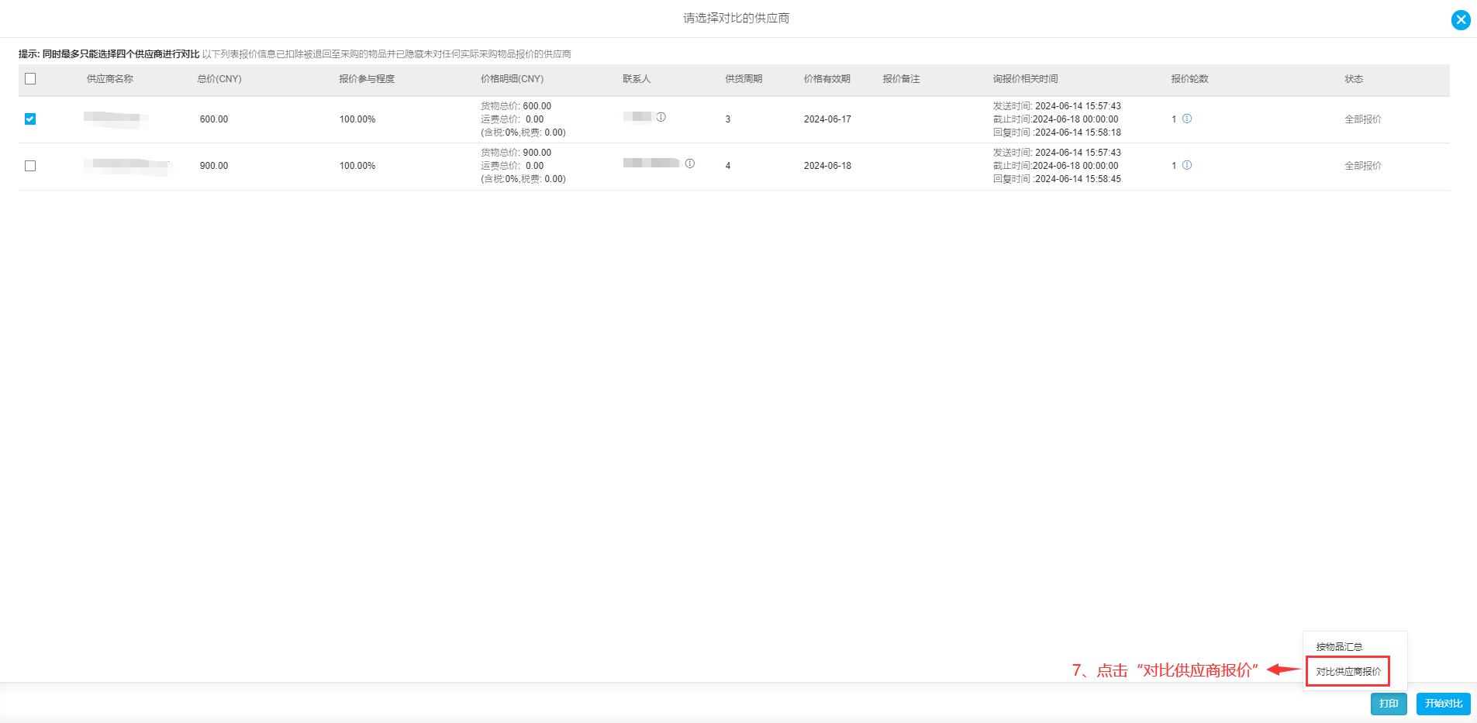Toggle the select-all checkbox in table header
Screen dimensions: 1477x723
click(x=30, y=78)
